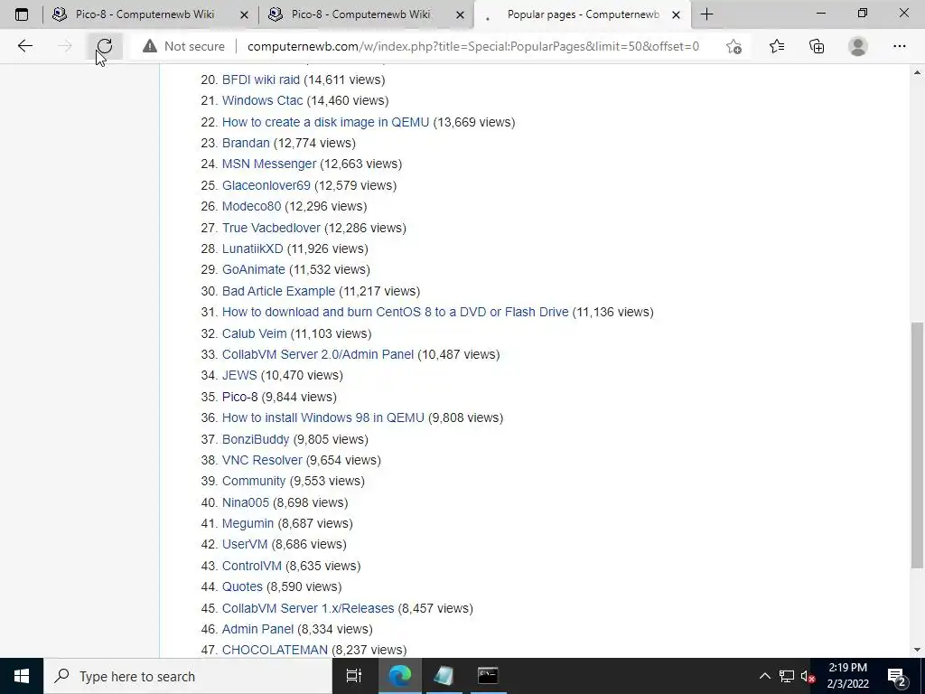Open Calub Veim page
Viewport: 925px width, 694px height.
tap(254, 333)
